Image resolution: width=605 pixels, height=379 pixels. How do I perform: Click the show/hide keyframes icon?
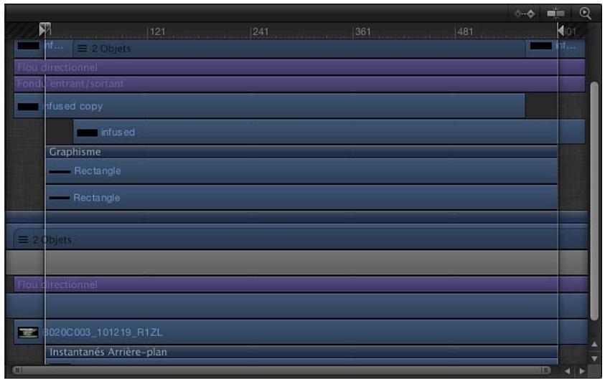coord(525,14)
